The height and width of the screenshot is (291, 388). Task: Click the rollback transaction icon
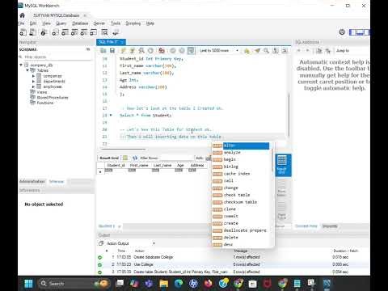tap(182, 51)
